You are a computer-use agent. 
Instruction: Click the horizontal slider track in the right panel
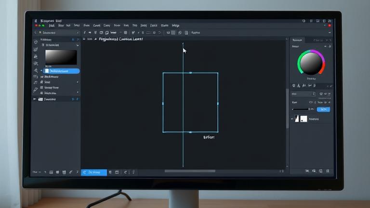[300, 109]
